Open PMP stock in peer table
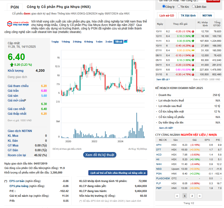224x208 pixels. click(159, 188)
